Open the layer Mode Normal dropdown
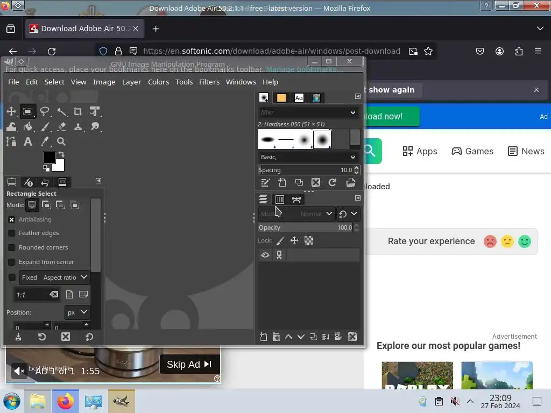Image resolution: width=551 pixels, height=413 pixels. tap(296, 214)
